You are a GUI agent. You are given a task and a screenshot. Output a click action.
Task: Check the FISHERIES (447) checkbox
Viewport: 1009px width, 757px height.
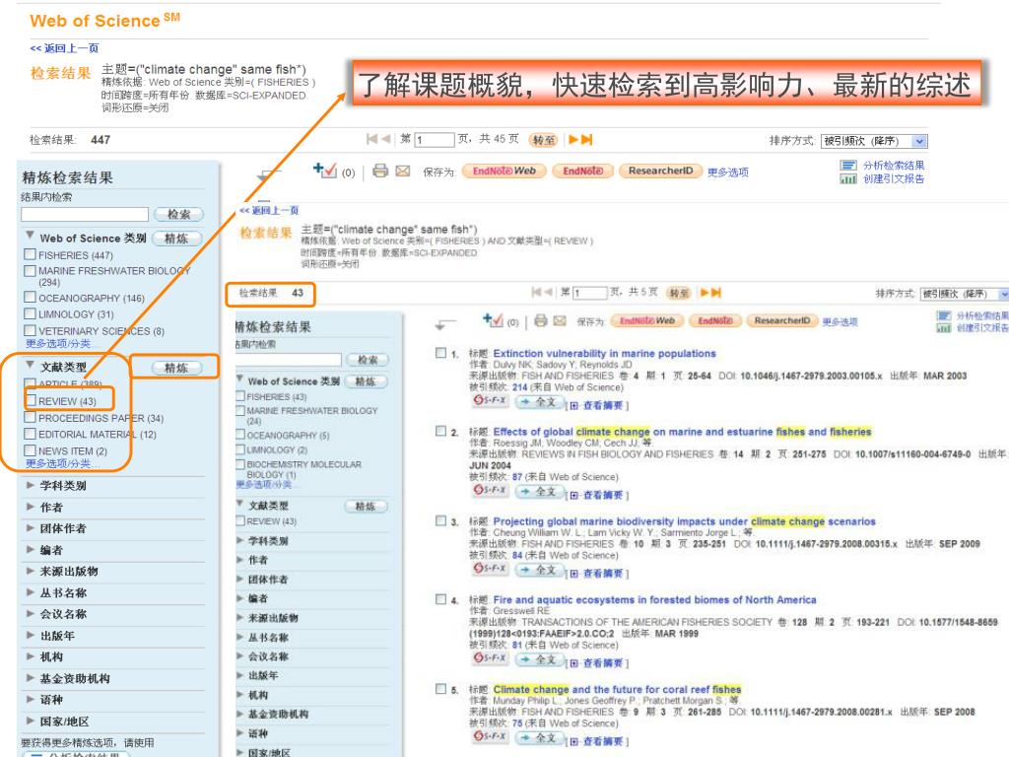30,254
